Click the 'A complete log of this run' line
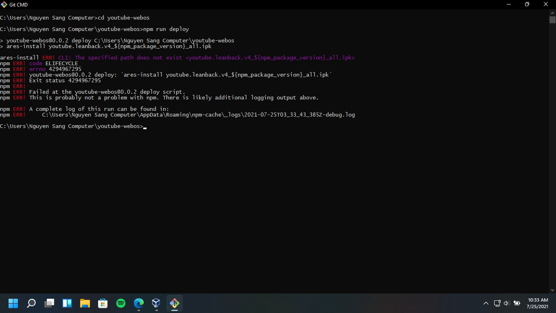Screen dimensions: 556x313 [85, 109]
